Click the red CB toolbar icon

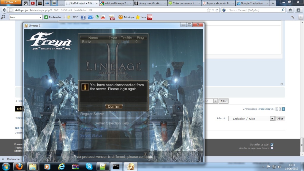pyautogui.click(x=150, y=17)
